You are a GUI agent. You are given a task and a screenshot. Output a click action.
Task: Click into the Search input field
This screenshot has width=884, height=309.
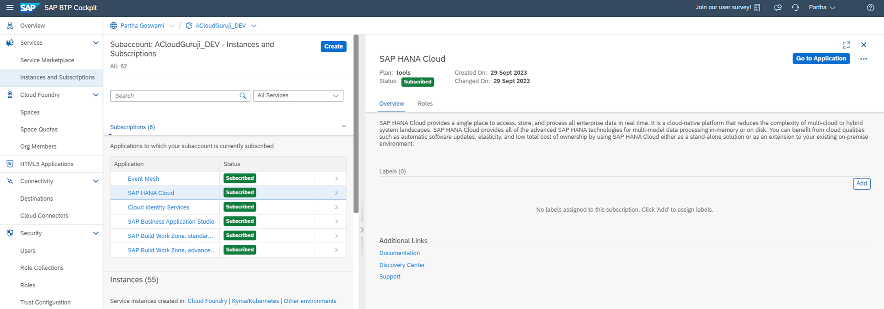pyautogui.click(x=175, y=95)
